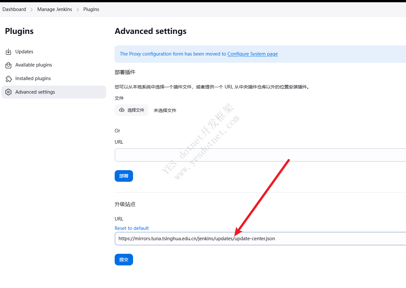Click the 提交 submit button
Screen dimensions: 406x288
point(124,260)
